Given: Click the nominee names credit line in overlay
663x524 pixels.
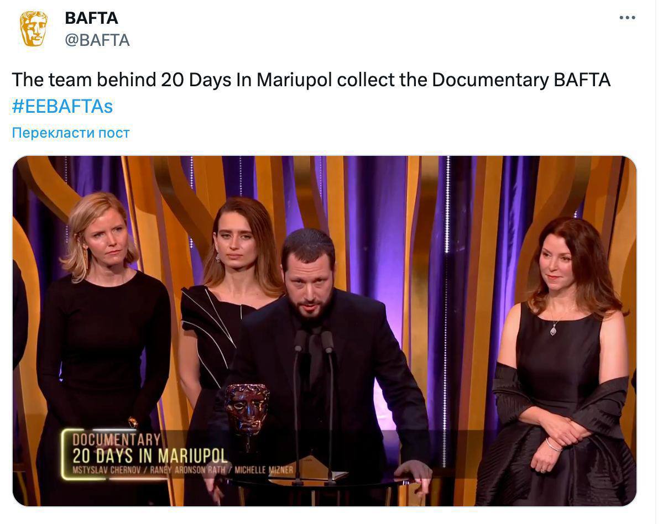Looking at the screenshot, I should [182, 470].
